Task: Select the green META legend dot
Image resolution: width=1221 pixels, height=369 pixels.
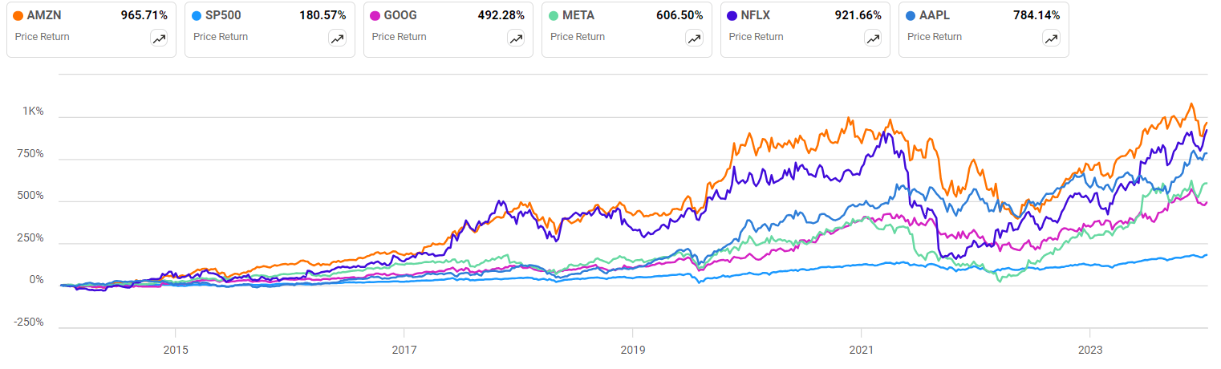Action: coord(554,16)
